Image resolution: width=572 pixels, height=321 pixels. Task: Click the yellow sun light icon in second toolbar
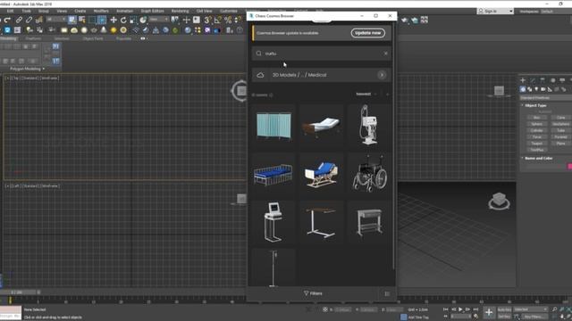tap(114, 29)
